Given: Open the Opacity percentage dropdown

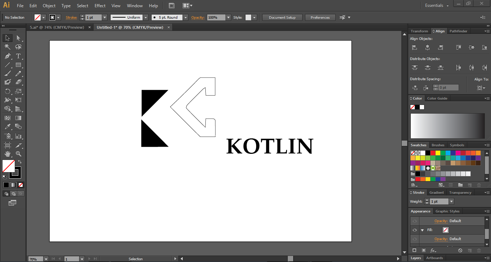Looking at the screenshot, I should pyautogui.click(x=228, y=18).
